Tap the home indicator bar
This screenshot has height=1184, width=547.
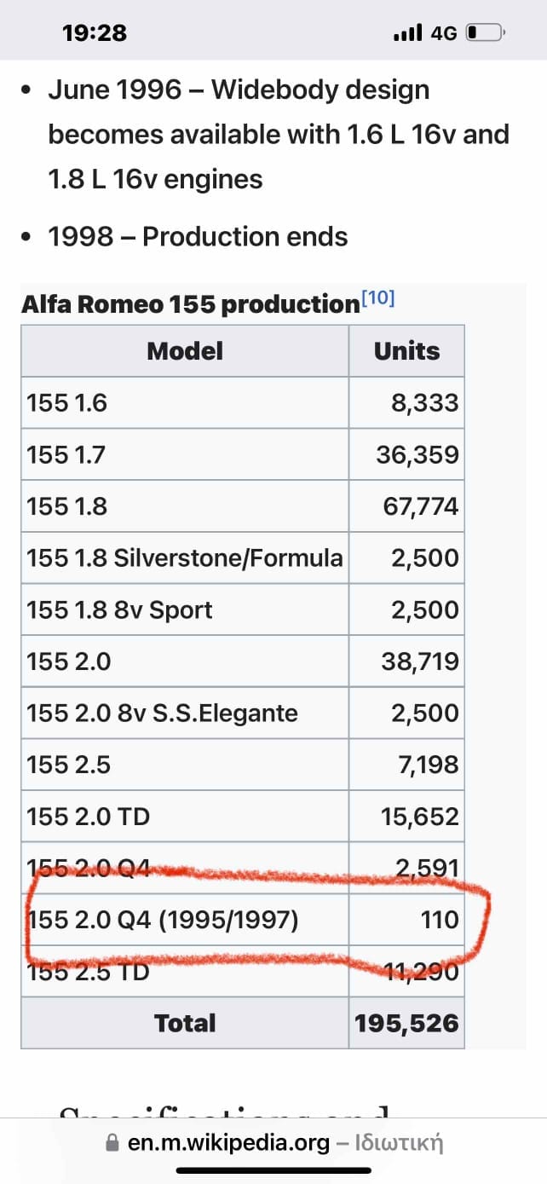point(273,1170)
